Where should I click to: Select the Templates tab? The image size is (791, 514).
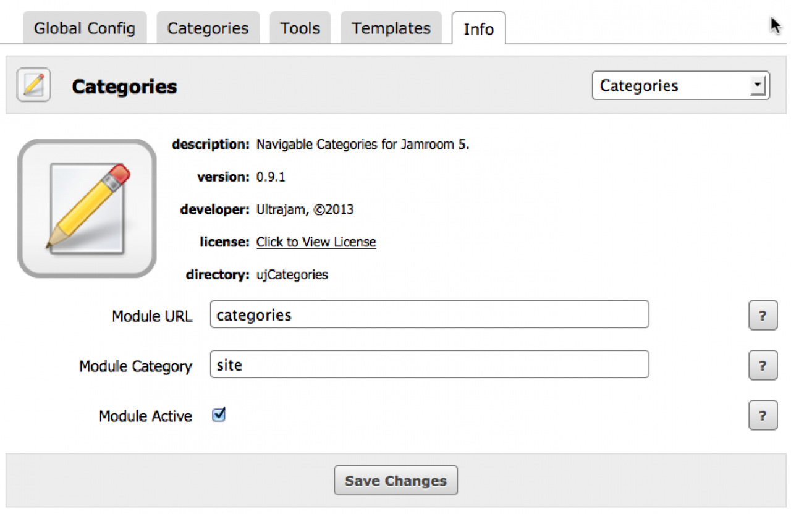point(391,28)
